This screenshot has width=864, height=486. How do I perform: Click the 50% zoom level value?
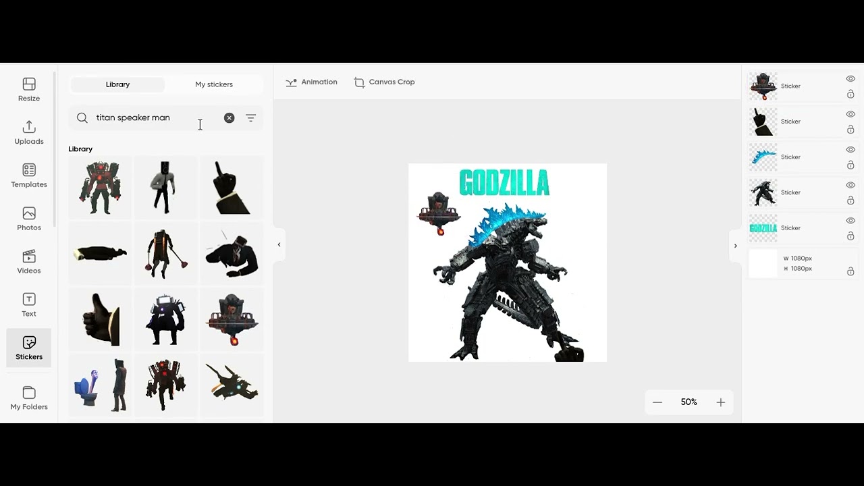pyautogui.click(x=689, y=402)
